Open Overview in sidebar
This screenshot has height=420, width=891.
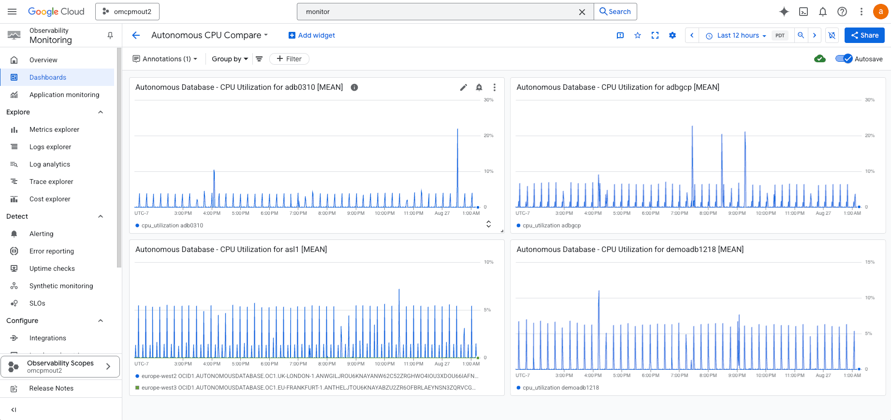coord(57,60)
